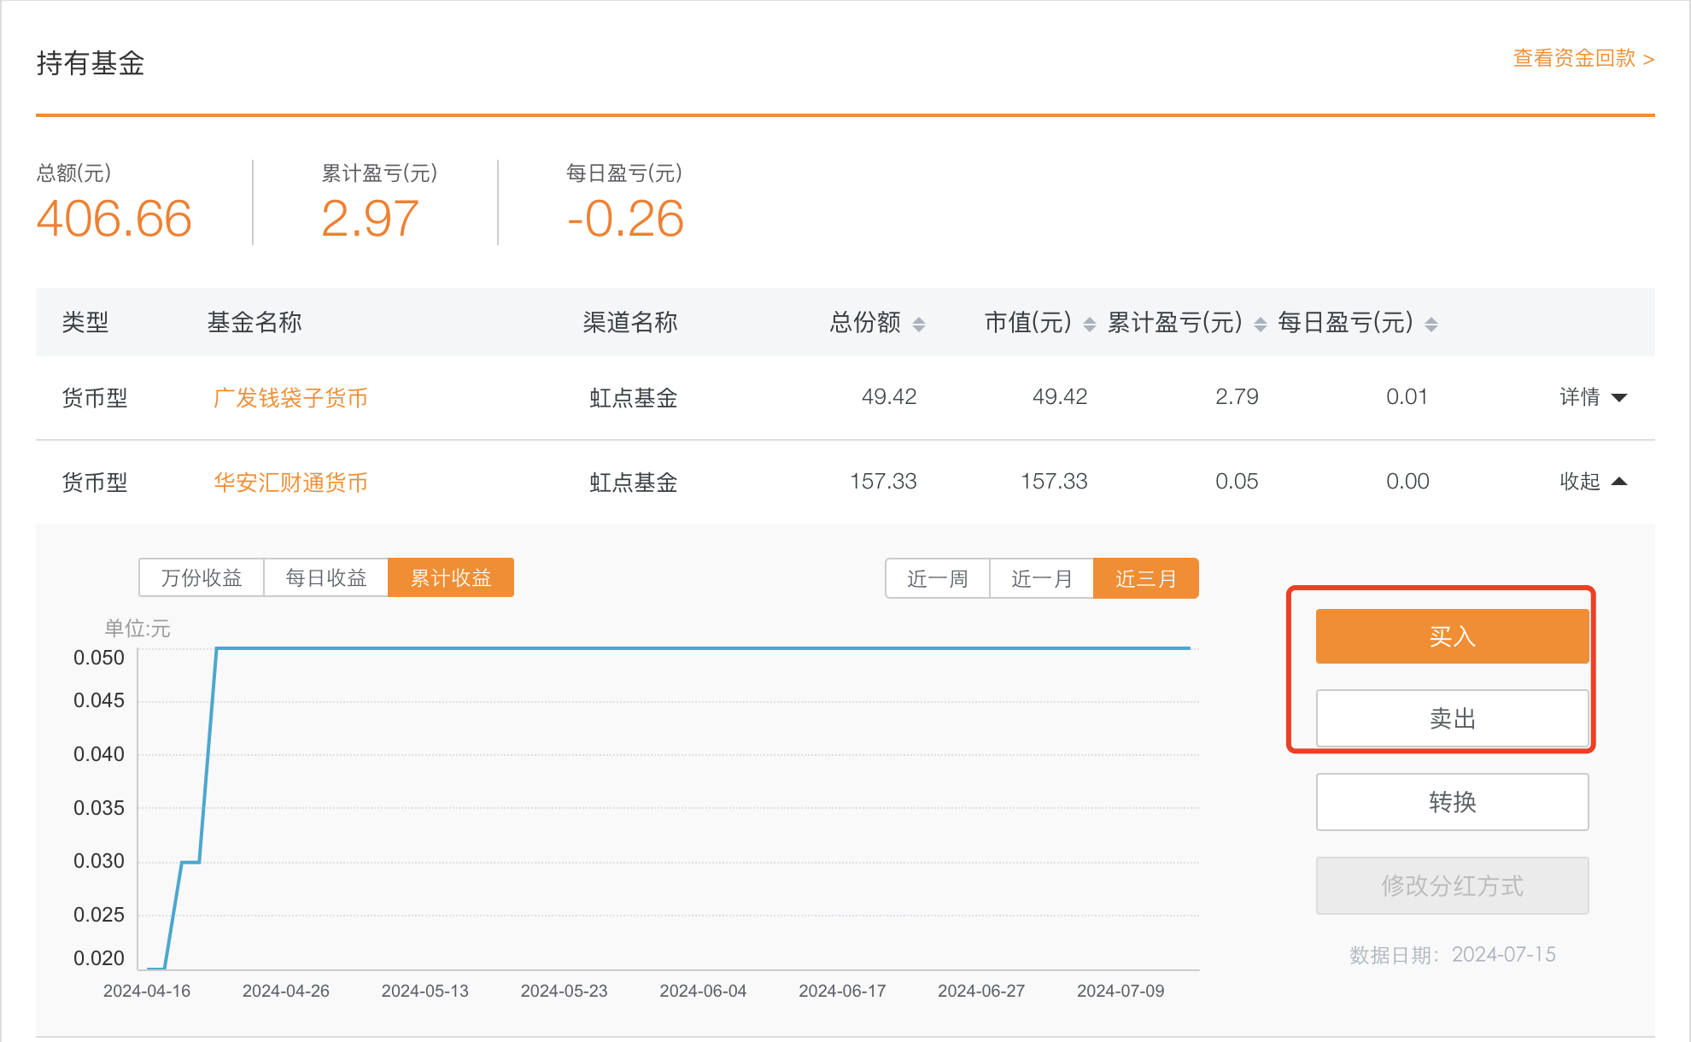Image resolution: width=1691 pixels, height=1042 pixels.
Task: Click the 转换 button
Action: point(1453,802)
